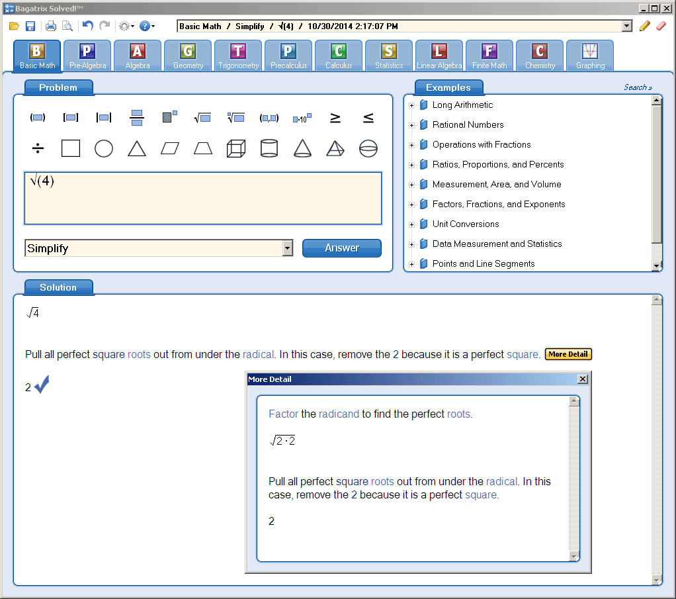This screenshot has height=599, width=676.
Task: Insert square root template
Action: pyautogui.click(x=202, y=117)
